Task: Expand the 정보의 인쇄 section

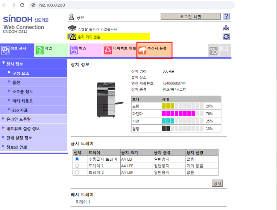Action: tap(34, 147)
